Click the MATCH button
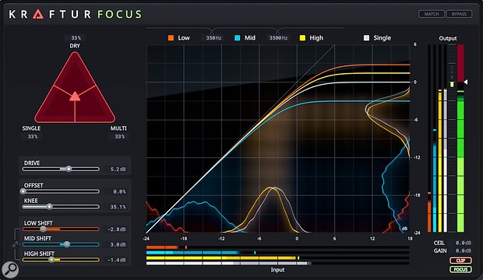 tap(432, 14)
